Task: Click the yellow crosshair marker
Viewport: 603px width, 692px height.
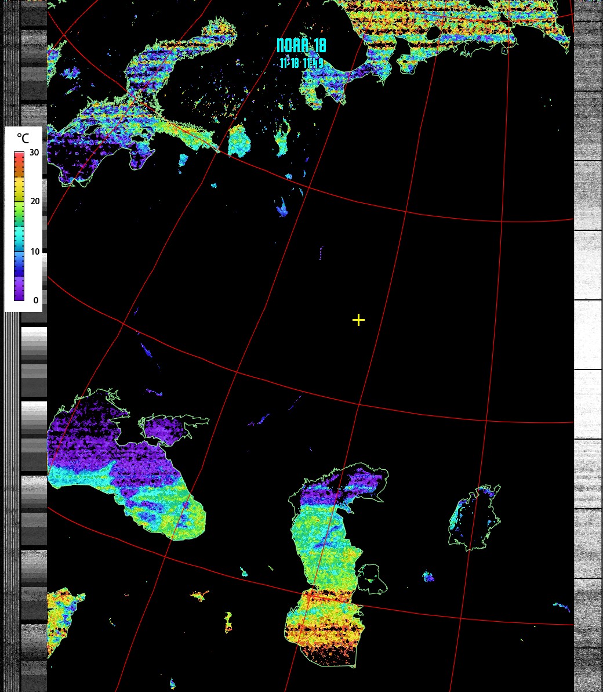Action: click(358, 320)
